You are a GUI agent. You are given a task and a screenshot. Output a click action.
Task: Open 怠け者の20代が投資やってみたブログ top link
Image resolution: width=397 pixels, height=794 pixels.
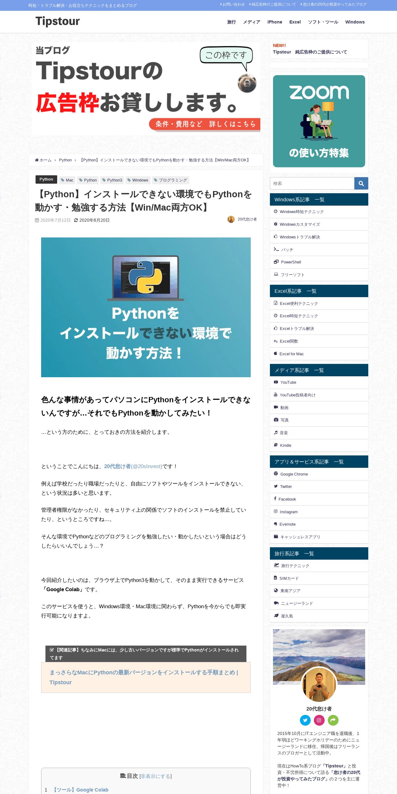point(334,4)
